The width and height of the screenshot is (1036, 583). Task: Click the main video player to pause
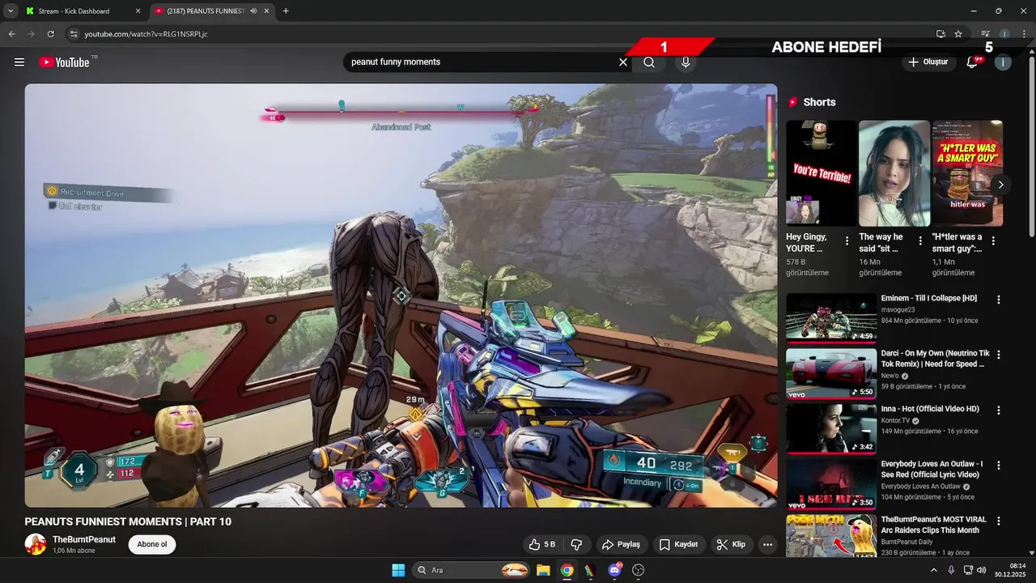[401, 296]
